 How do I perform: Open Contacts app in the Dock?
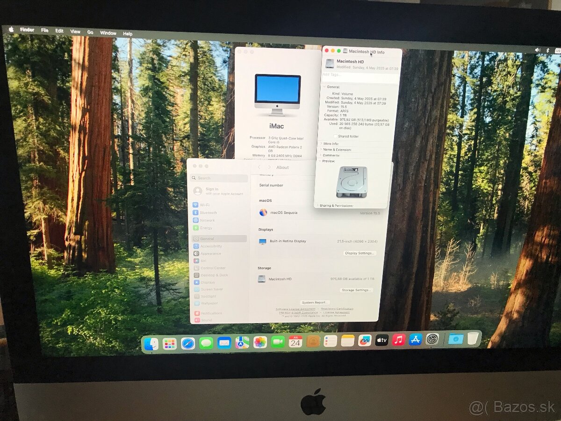coord(313,341)
